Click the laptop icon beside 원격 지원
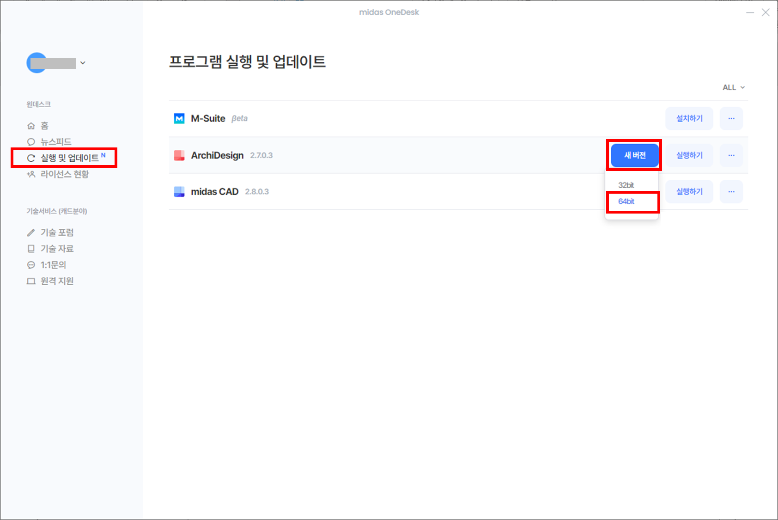Screen dimensions: 778x520 [31, 281]
